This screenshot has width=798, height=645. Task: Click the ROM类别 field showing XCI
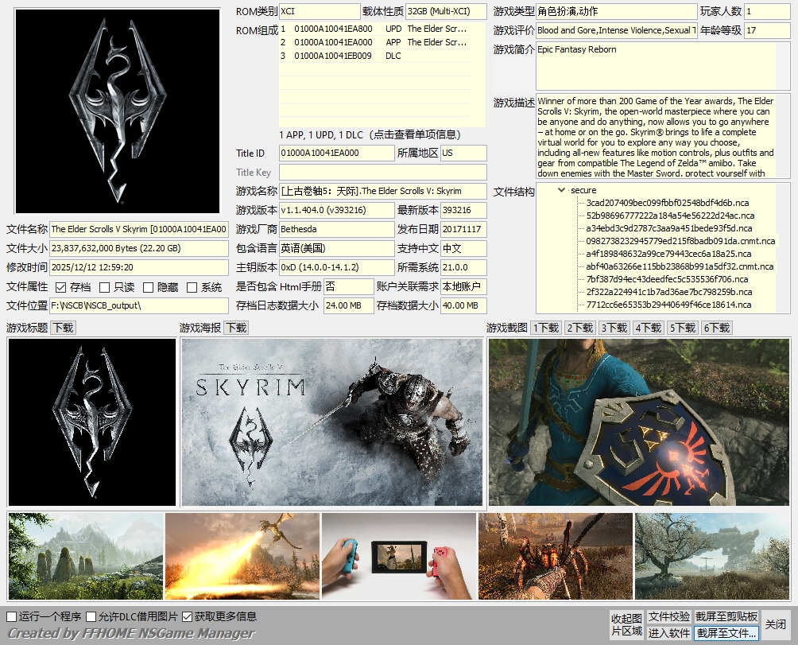click(x=320, y=11)
